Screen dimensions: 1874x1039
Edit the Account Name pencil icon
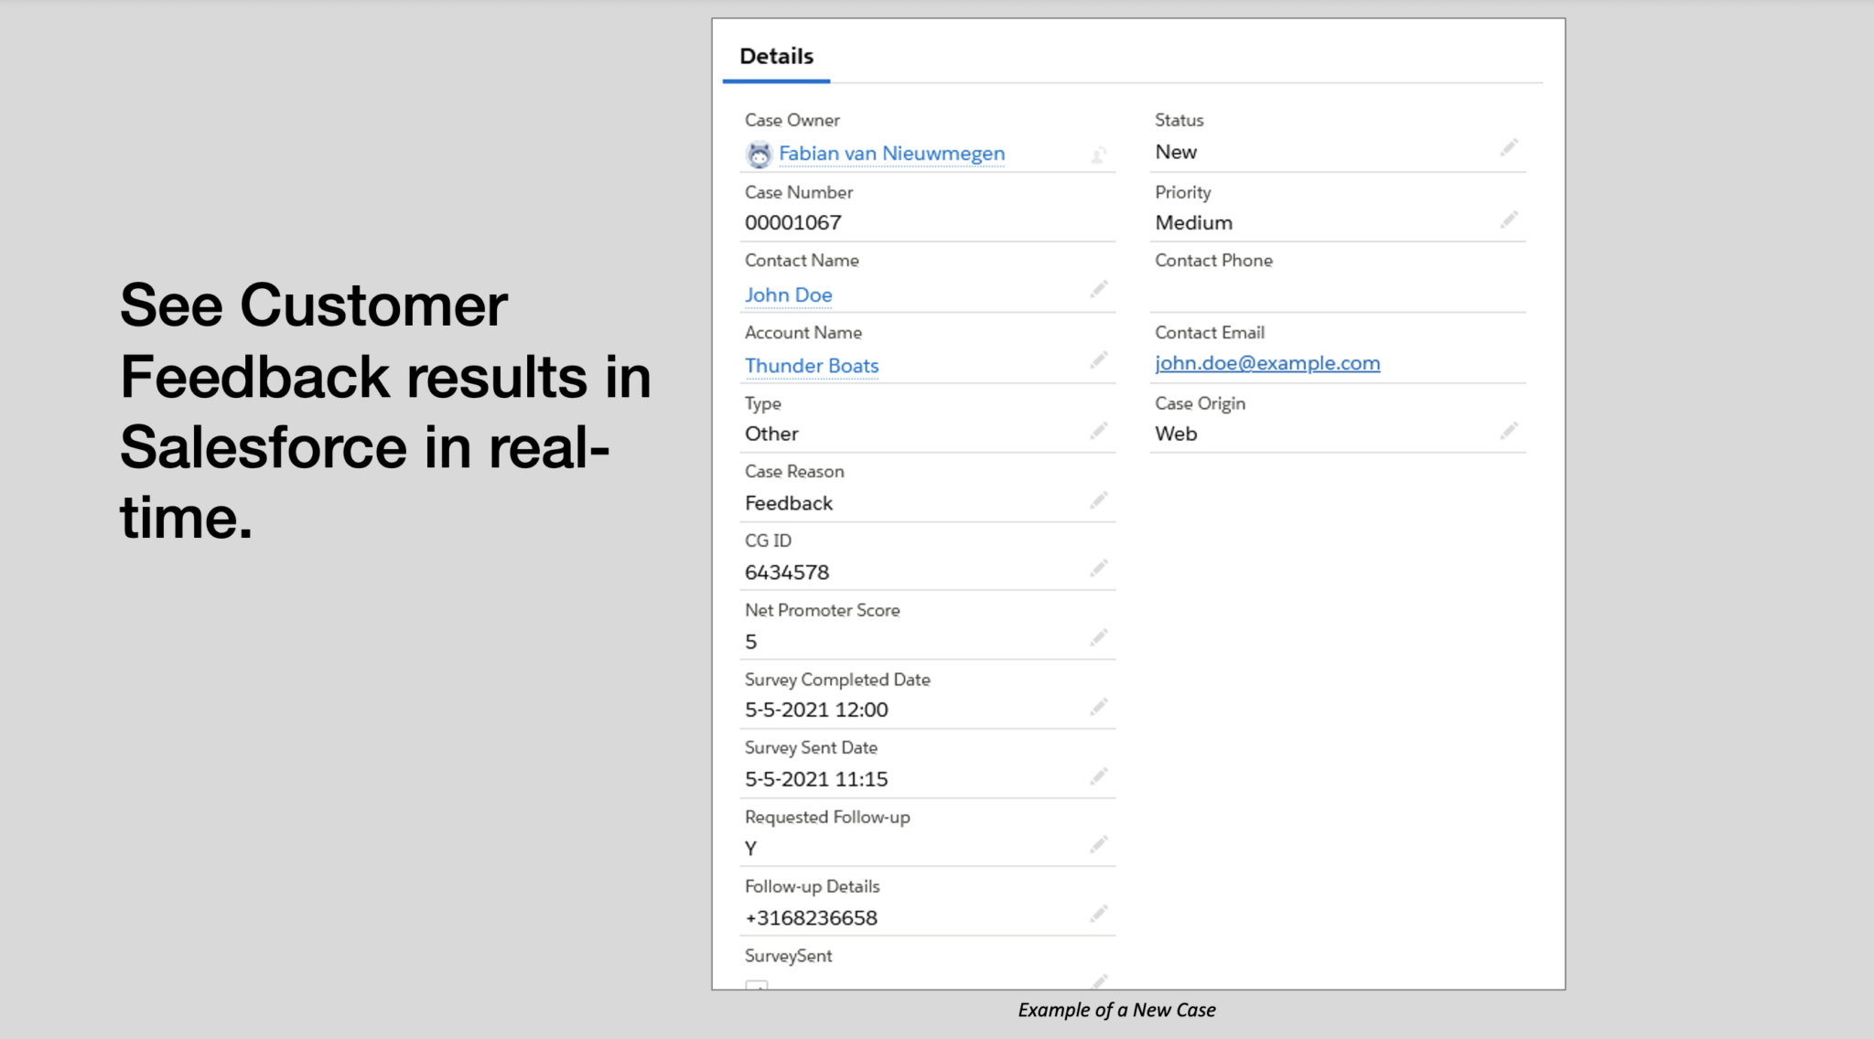pyautogui.click(x=1099, y=359)
